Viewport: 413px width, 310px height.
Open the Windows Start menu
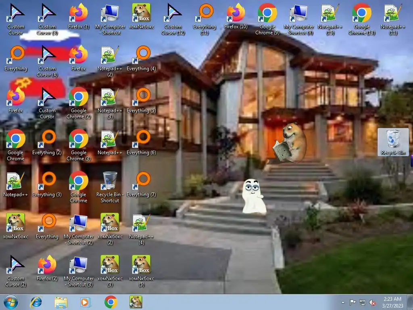coord(11,302)
